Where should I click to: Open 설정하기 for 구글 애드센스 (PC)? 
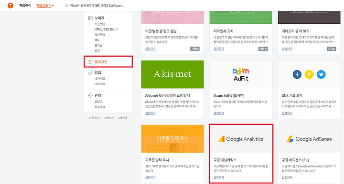tap(287, 177)
